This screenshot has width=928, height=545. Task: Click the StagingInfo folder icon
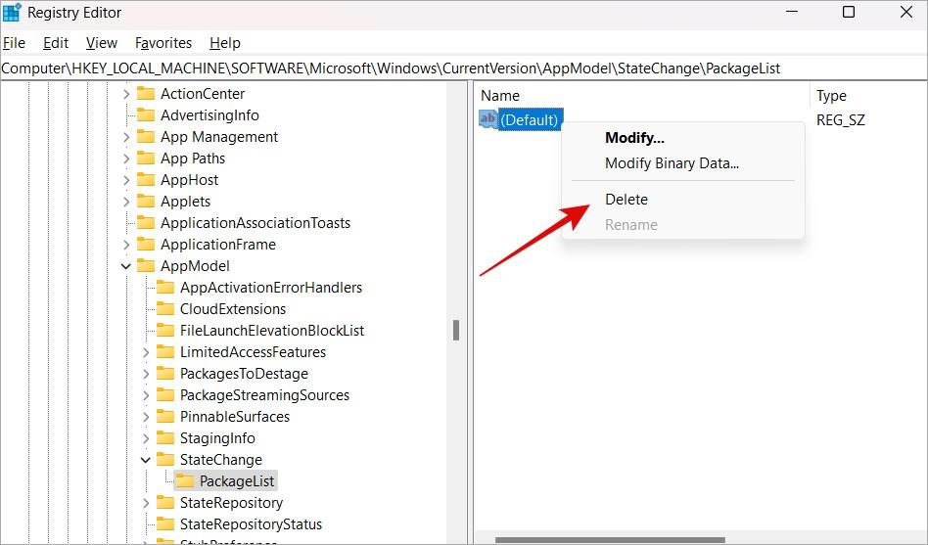pyautogui.click(x=165, y=438)
